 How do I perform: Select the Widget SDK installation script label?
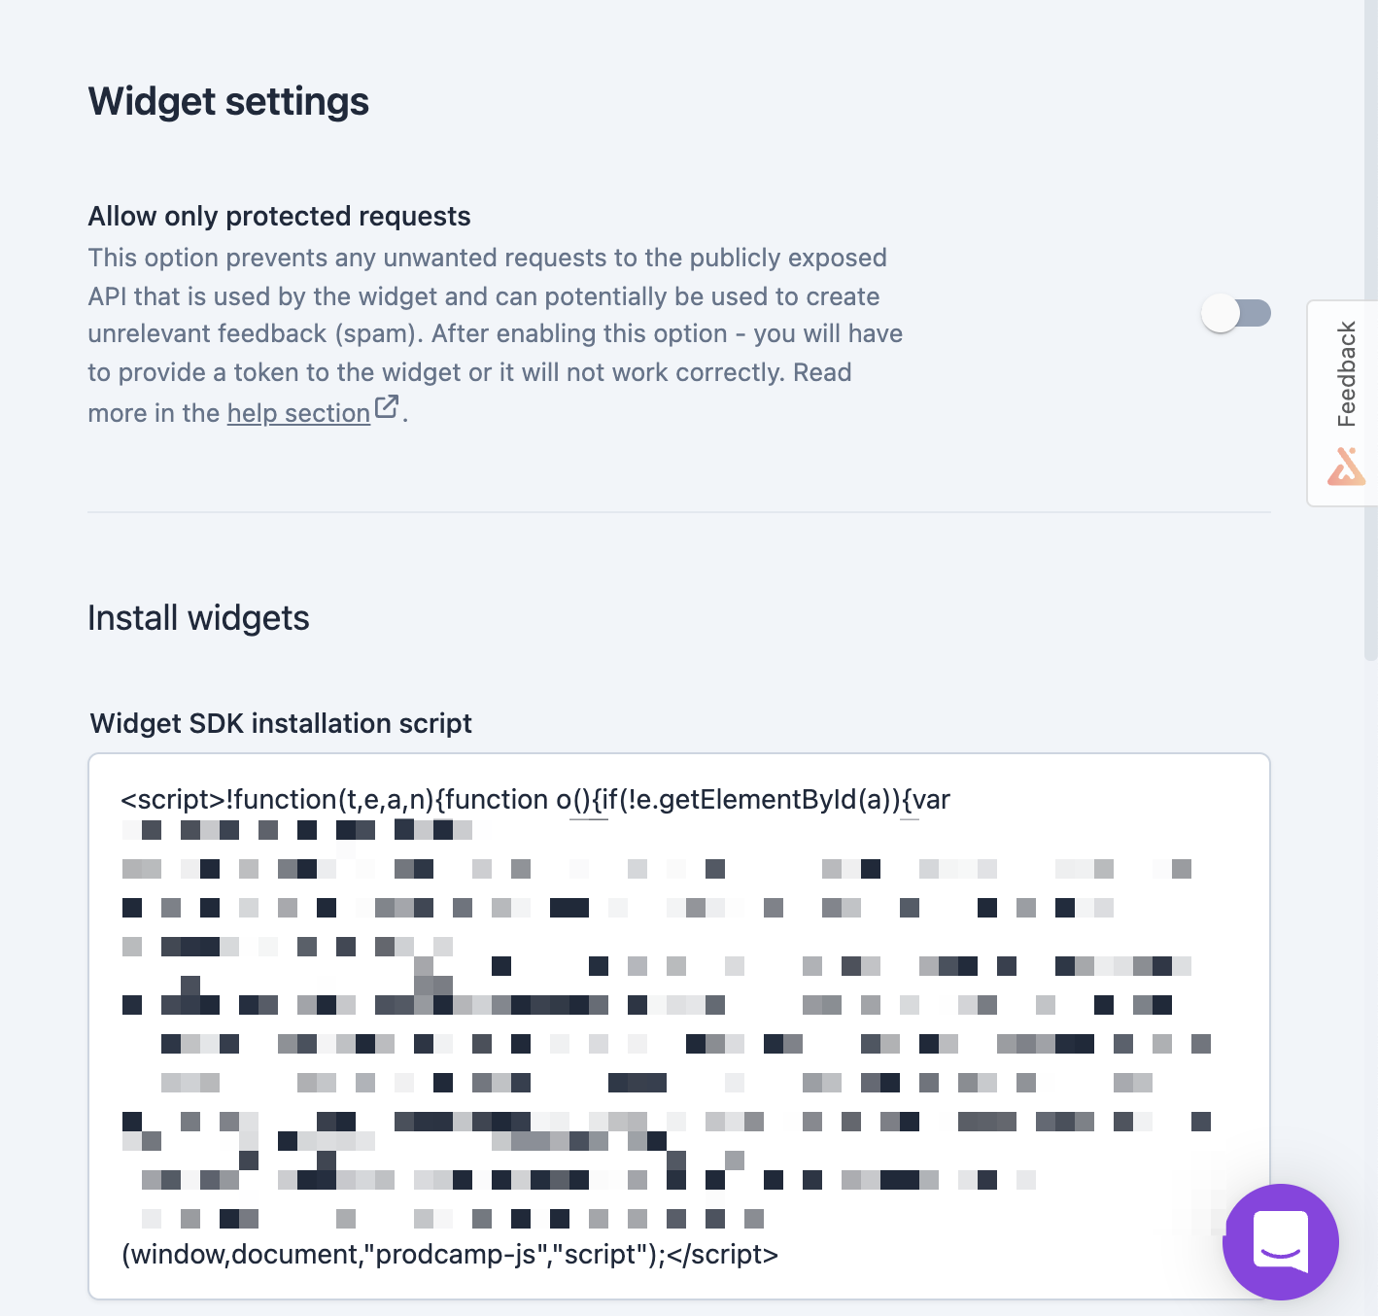coord(281,723)
